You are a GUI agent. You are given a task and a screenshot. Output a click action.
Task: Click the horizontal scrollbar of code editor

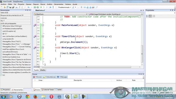[86, 67]
